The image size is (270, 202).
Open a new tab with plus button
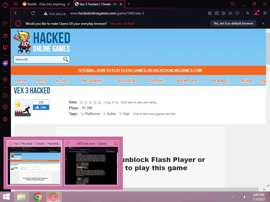(129, 4)
